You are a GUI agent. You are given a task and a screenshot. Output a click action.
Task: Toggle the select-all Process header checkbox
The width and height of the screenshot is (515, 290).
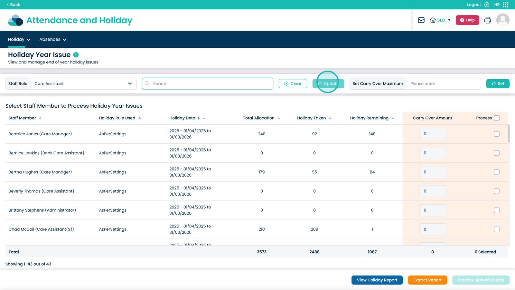[x=497, y=118]
